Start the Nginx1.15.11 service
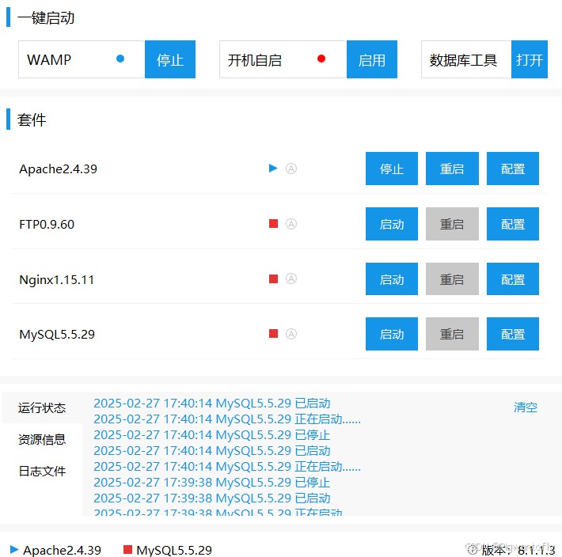 [x=391, y=278]
